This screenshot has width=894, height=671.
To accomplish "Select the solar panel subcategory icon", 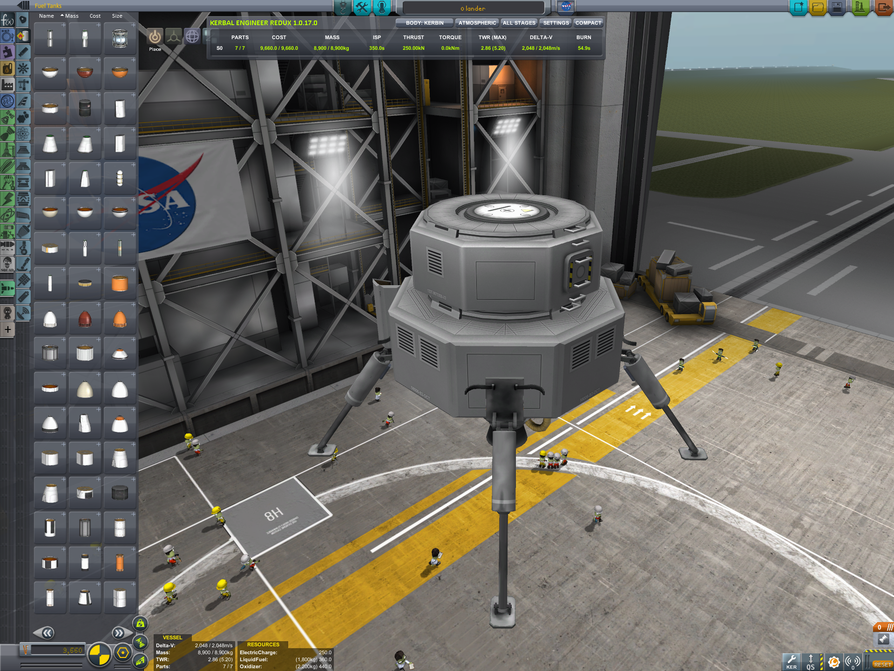I will click(23, 280).
